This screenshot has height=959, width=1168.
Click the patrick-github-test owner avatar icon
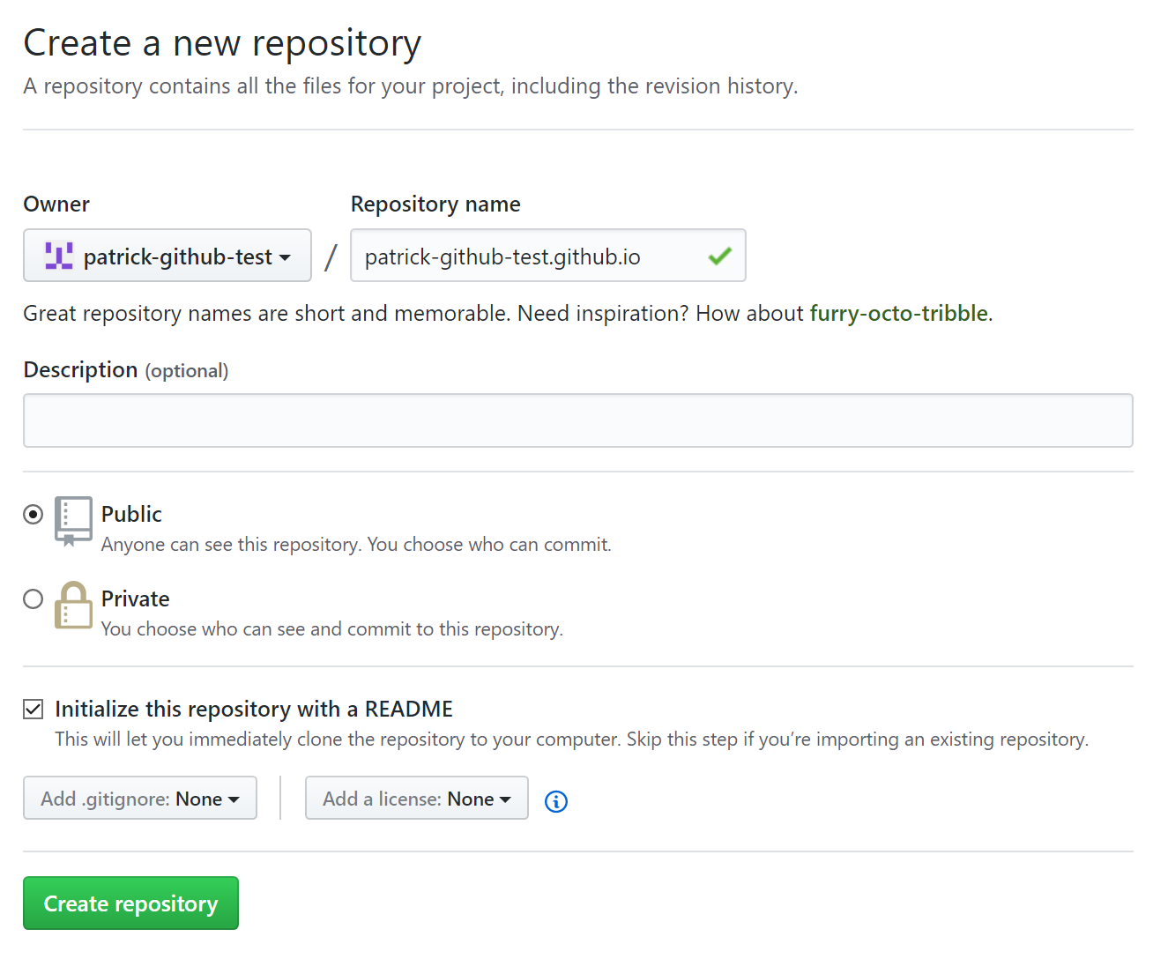pos(59,256)
